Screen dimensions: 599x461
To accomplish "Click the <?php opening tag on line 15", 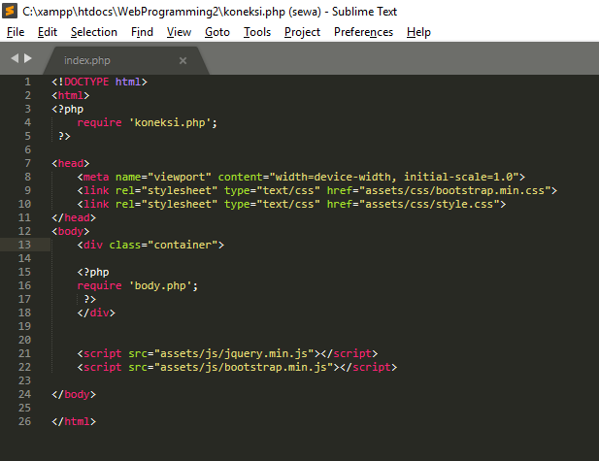I will point(93,272).
